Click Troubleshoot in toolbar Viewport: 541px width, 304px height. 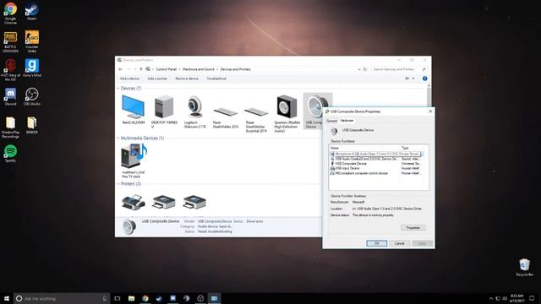point(216,79)
